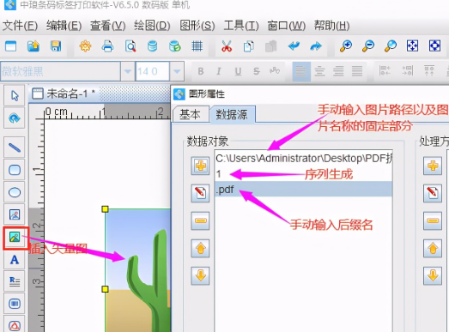Image resolution: width=449 pixels, height=332 pixels.
Task: Set left text alignment
Action: [x=301, y=71]
